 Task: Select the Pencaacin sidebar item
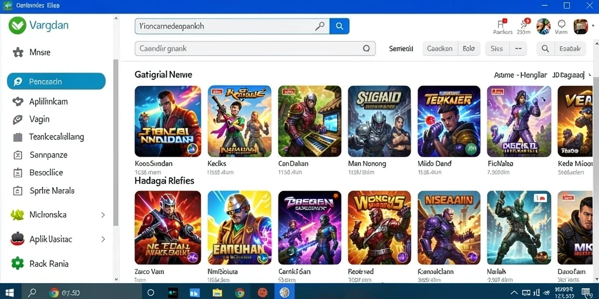[56, 81]
